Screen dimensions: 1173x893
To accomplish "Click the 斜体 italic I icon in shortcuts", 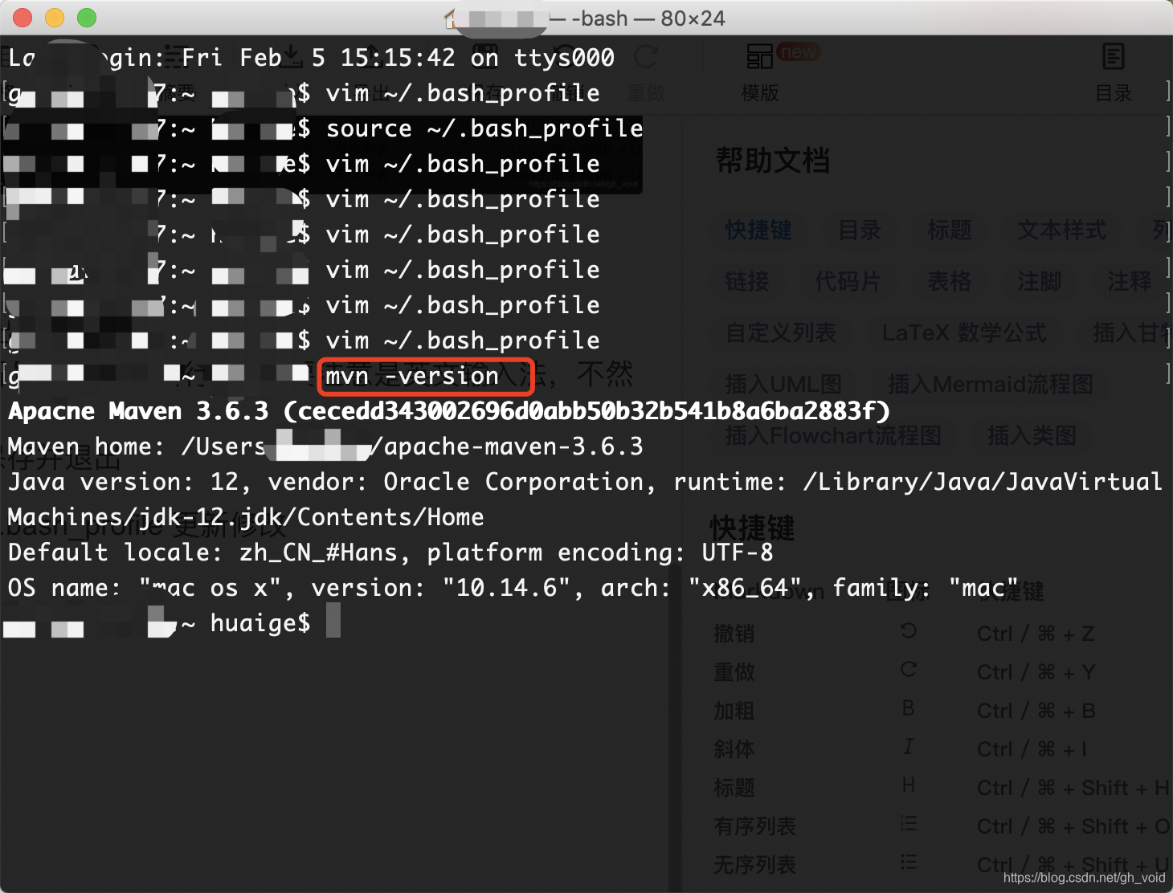I will point(909,747).
